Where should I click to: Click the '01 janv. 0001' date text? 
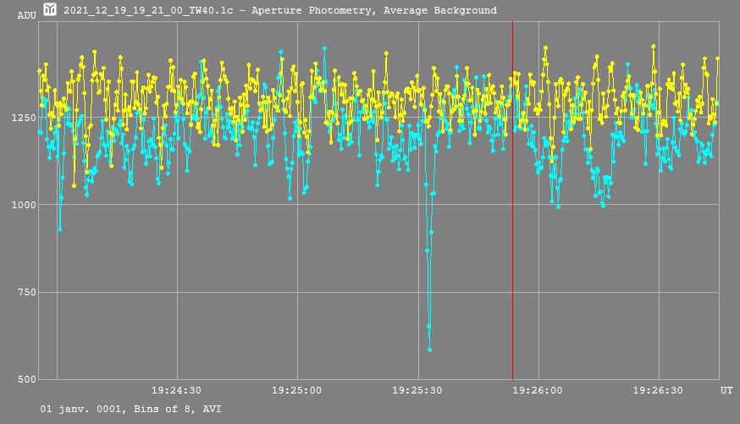pos(75,409)
